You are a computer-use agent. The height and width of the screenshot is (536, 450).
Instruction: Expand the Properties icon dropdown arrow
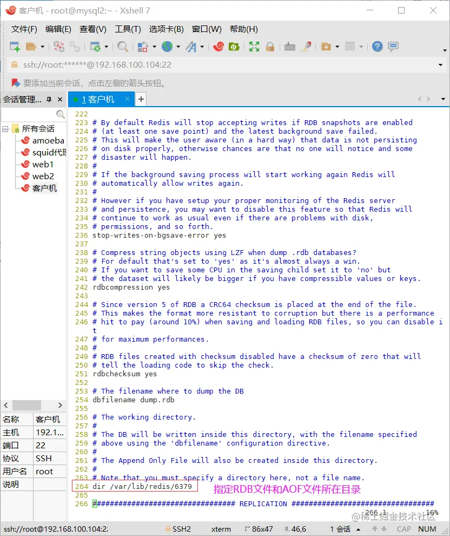(106, 47)
